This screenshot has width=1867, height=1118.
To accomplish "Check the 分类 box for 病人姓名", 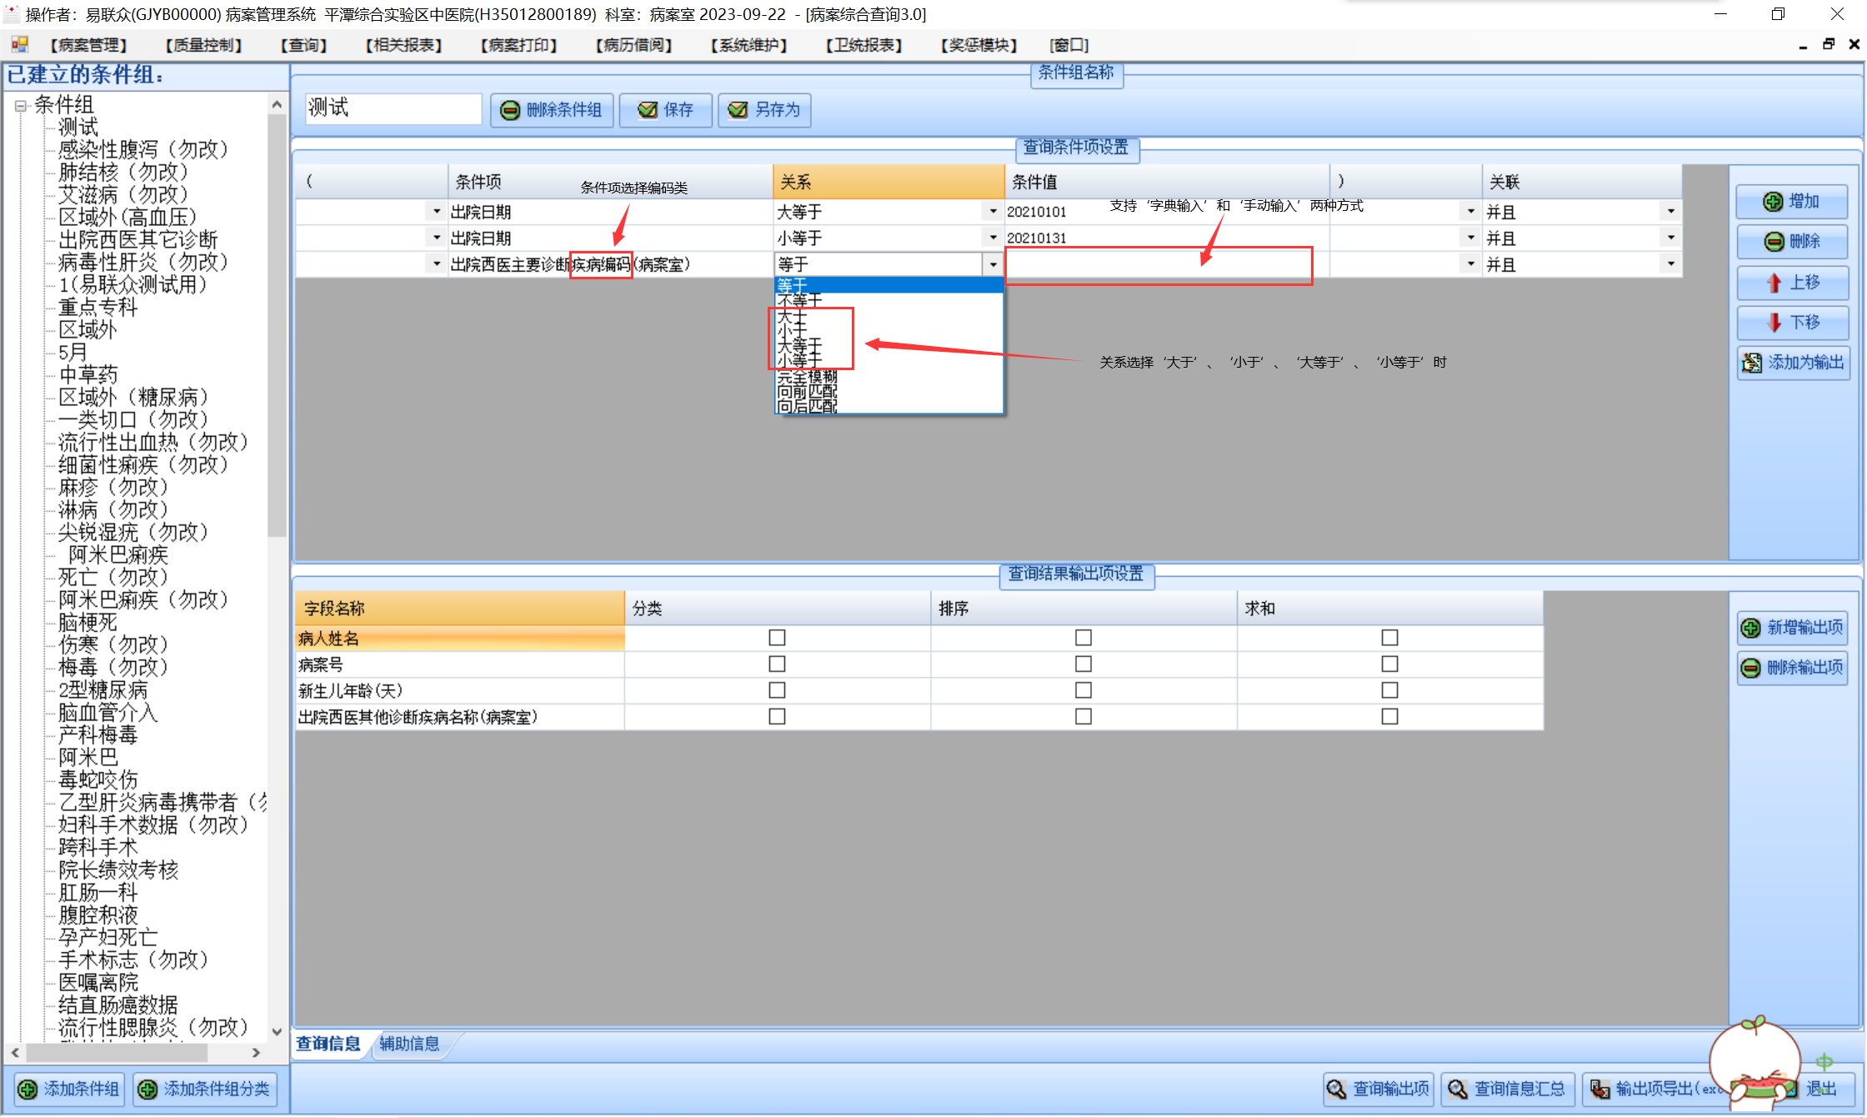I will click(x=777, y=638).
